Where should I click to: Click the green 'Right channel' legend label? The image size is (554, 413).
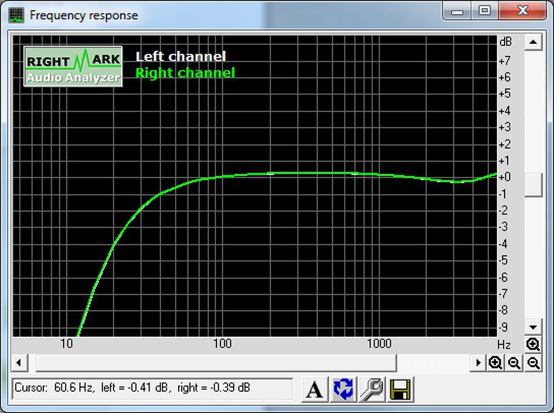[x=185, y=73]
